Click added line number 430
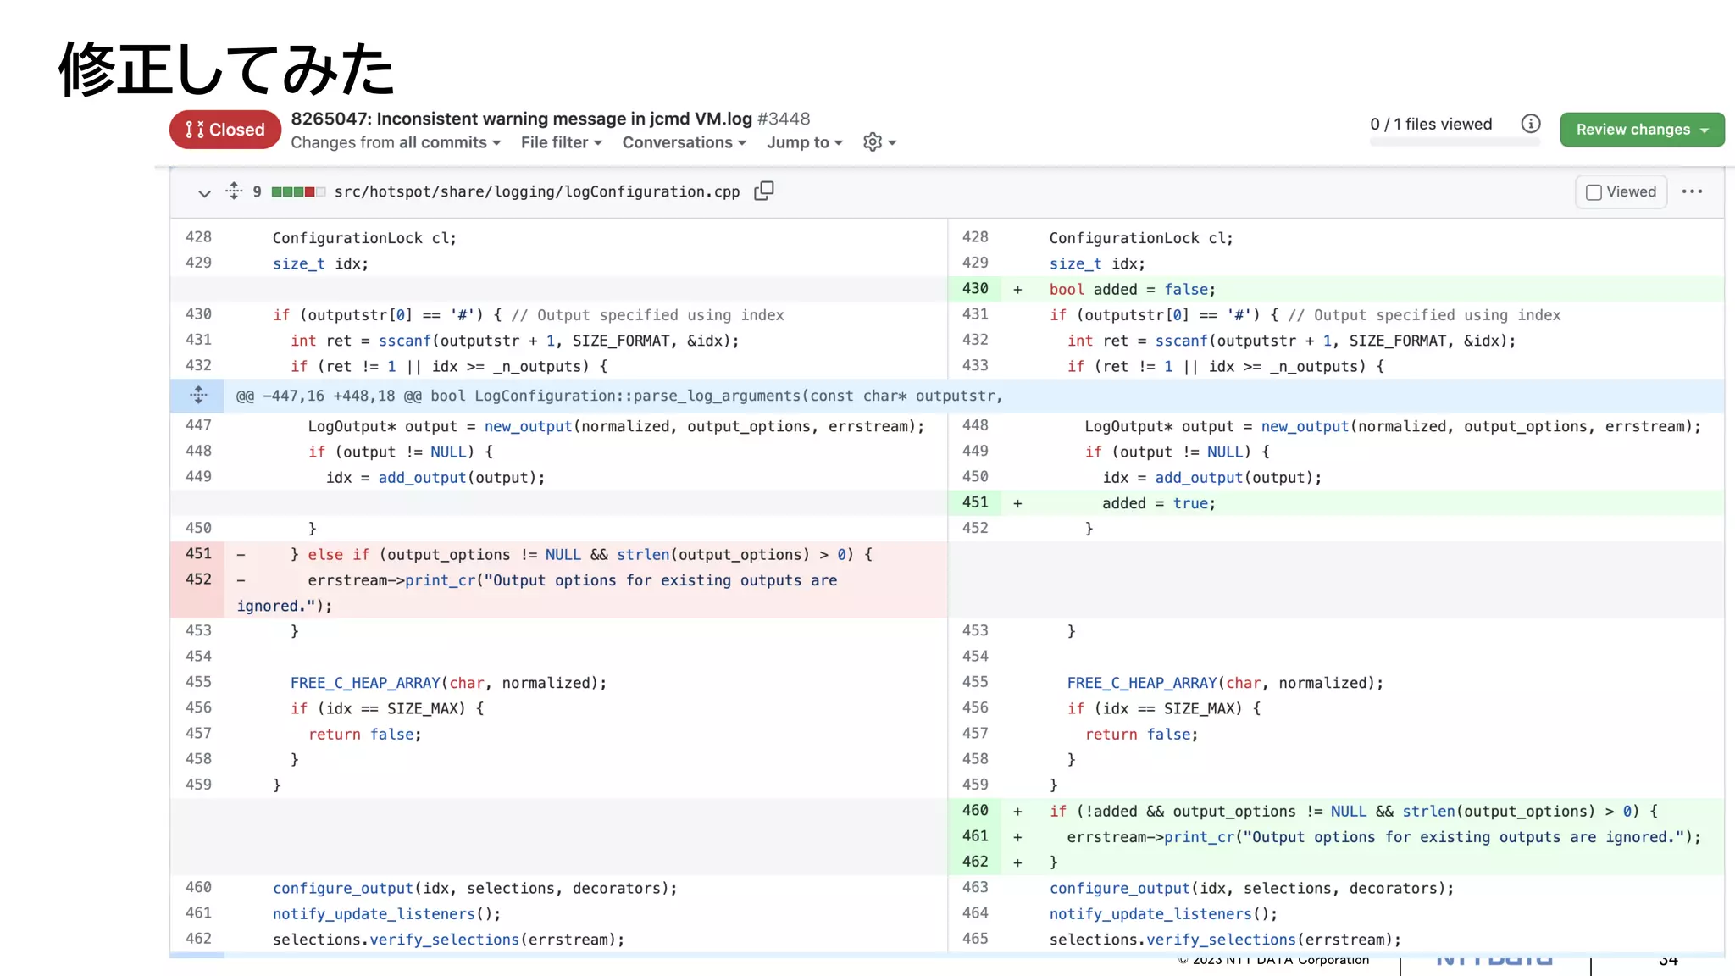 (975, 289)
